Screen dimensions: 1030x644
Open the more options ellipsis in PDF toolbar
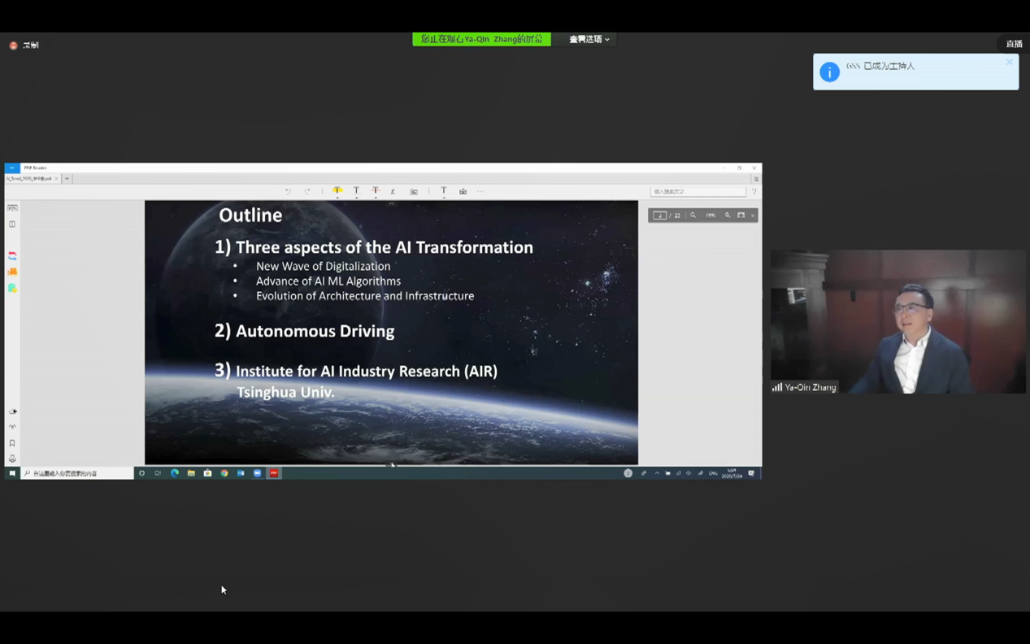click(x=480, y=191)
